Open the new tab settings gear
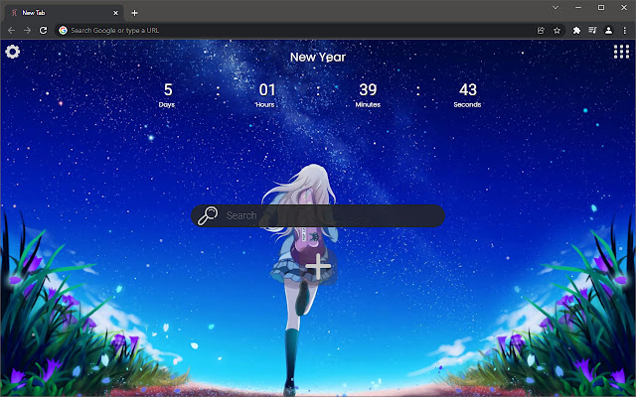Image resolution: width=636 pixels, height=397 pixels. (x=13, y=52)
